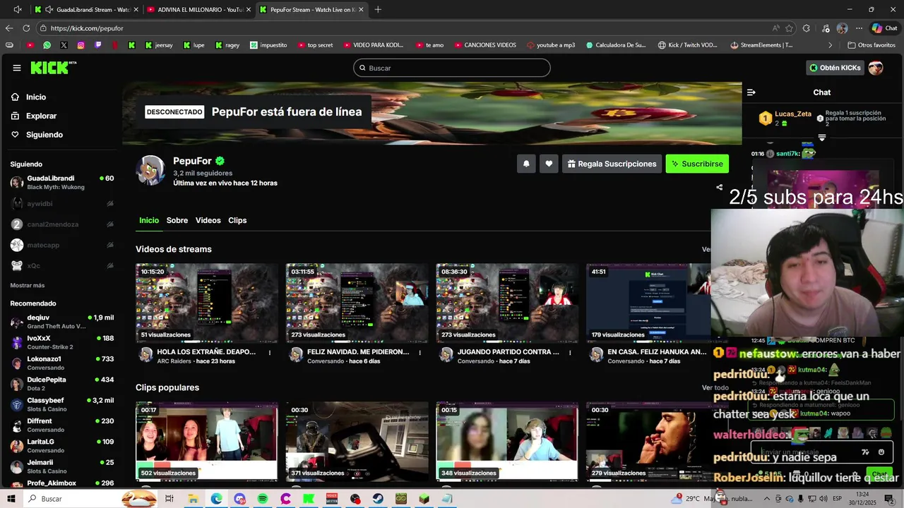Screen dimensions: 904x508
Task: Open options for JUGANDO PARTIDO CONTRA video
Action: [x=570, y=352]
